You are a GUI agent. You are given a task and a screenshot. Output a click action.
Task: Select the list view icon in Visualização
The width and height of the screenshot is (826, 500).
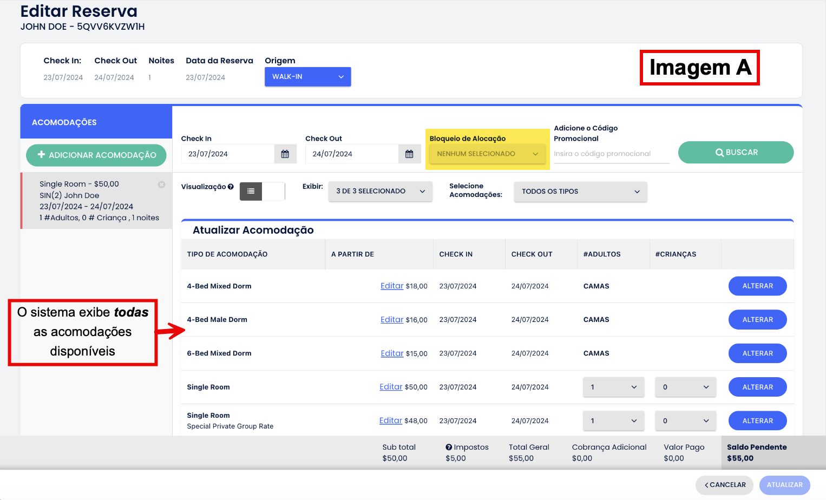tap(251, 191)
